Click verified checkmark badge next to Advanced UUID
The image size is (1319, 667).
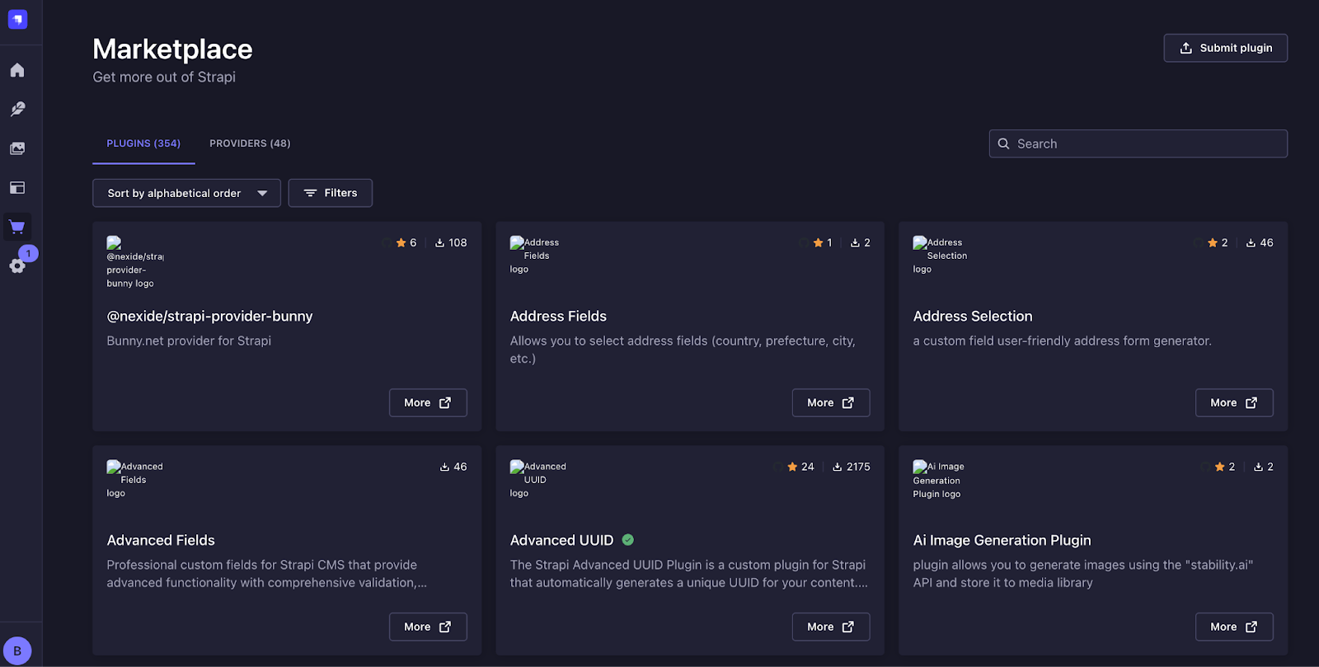(x=628, y=540)
